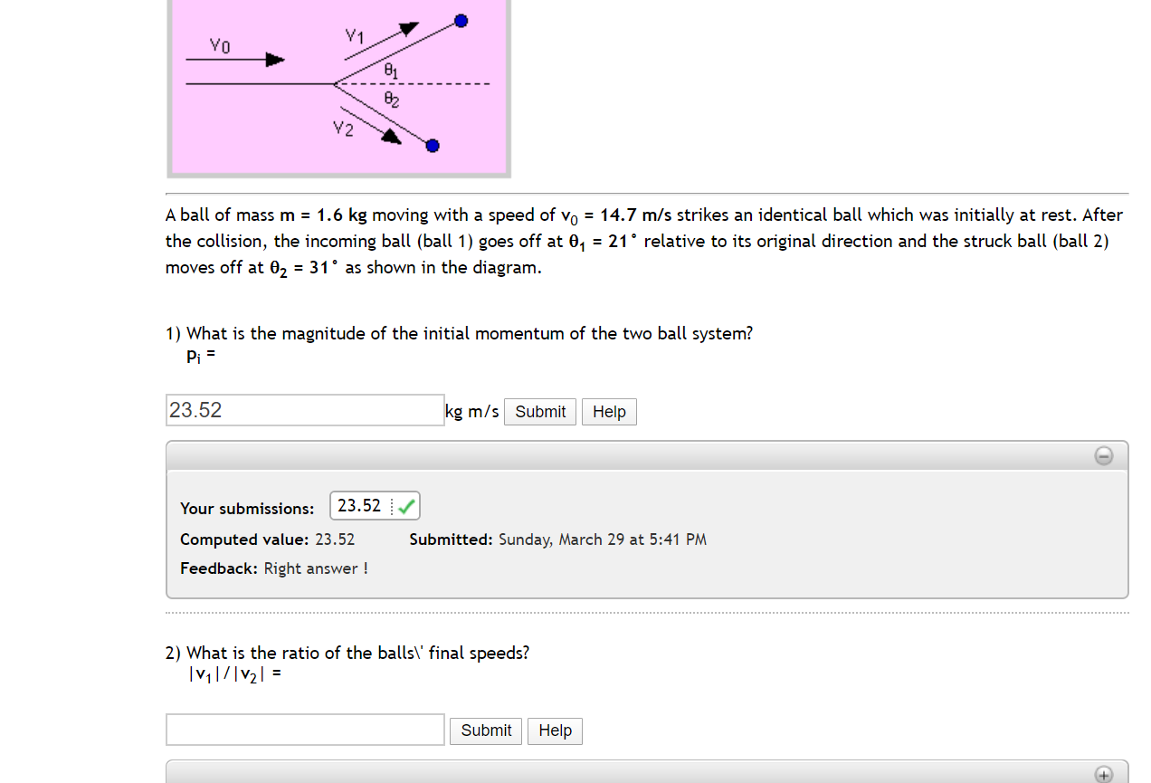Collapse the question 2 submissions section
The image size is (1151, 783).
(1103, 776)
